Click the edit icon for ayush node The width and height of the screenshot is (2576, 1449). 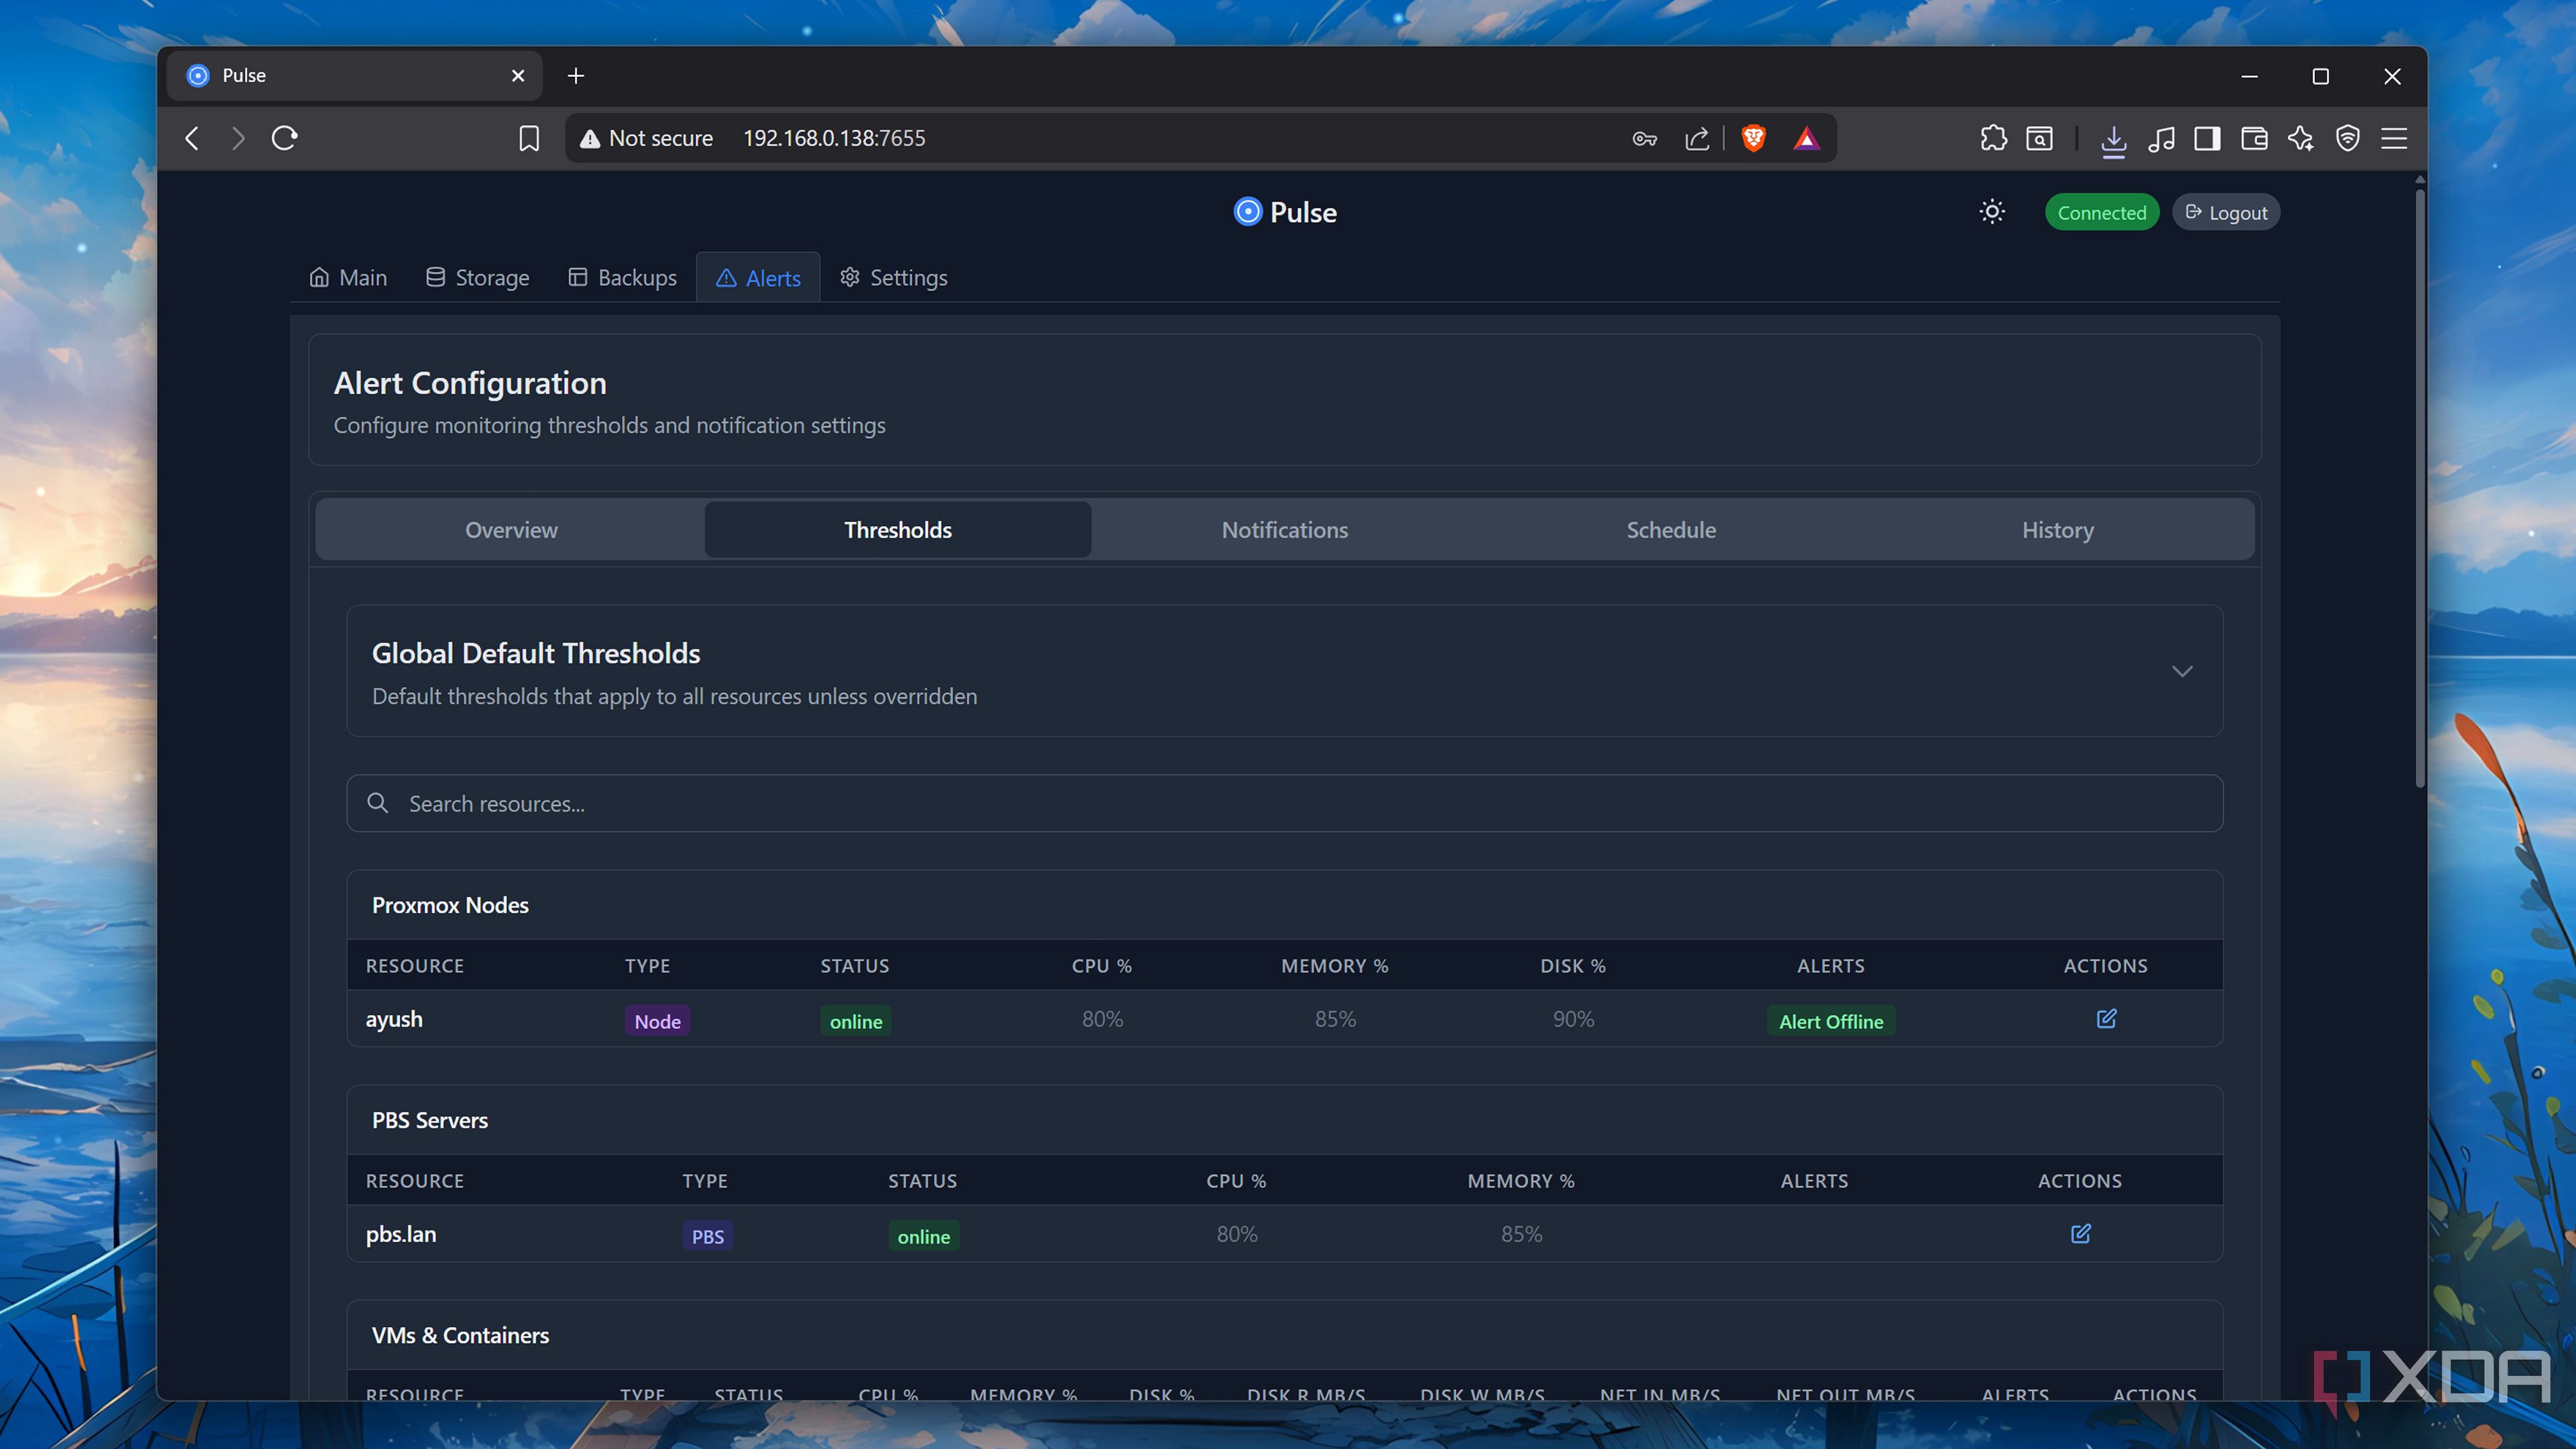2106,1018
